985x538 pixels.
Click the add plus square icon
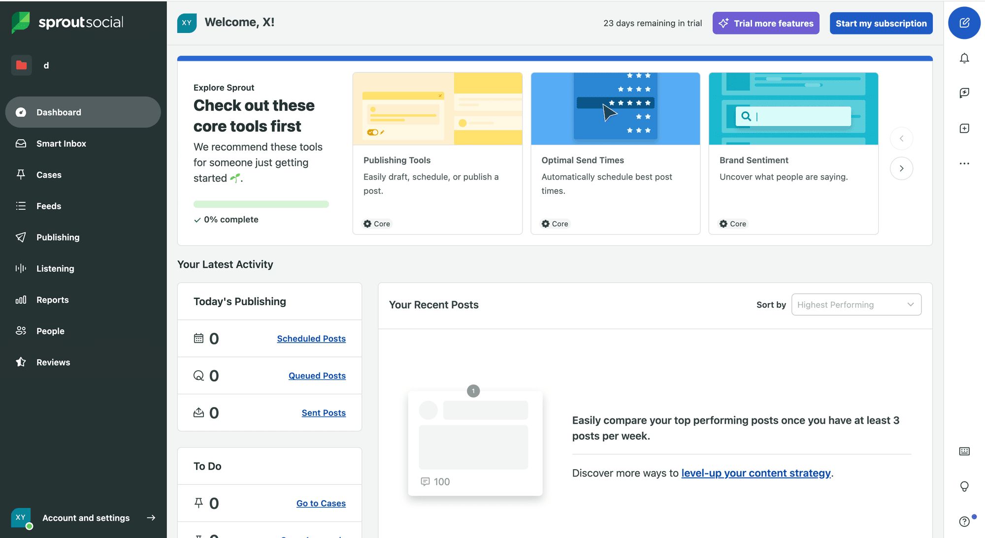point(964,128)
